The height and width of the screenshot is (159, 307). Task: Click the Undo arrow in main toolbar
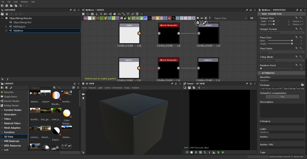(x=21, y=6)
